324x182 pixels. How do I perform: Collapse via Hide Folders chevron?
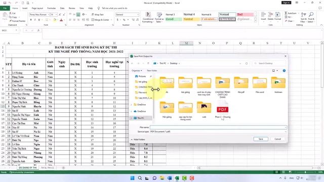point(132,140)
